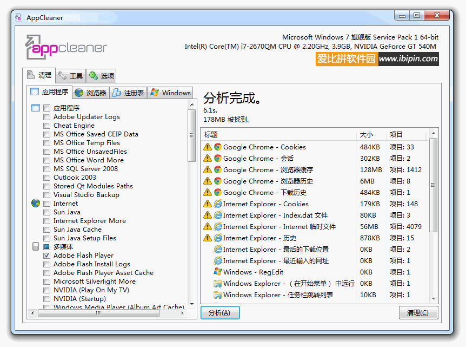Viewport: 466px width, 347px height.
Task: Open the Windows sub-tab
Action: [171, 93]
